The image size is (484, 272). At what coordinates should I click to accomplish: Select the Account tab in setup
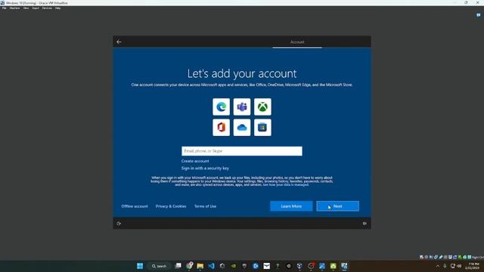click(297, 42)
